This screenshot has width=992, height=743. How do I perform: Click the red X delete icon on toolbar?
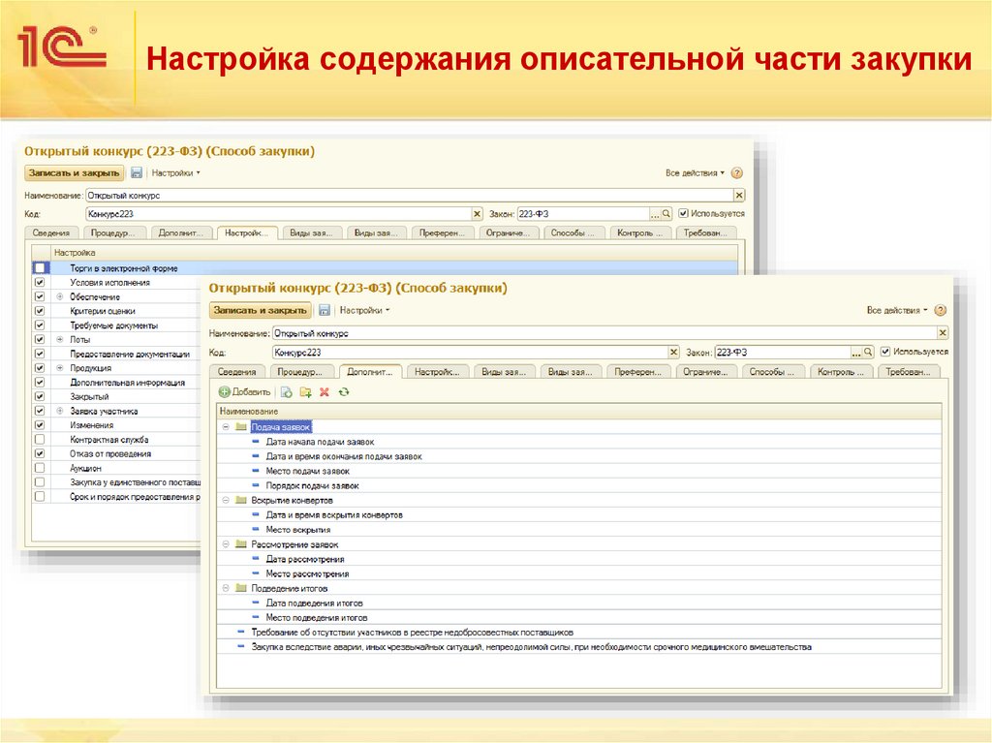[x=324, y=391]
